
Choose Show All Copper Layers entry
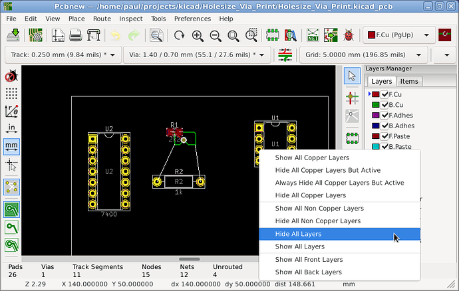tap(340, 157)
